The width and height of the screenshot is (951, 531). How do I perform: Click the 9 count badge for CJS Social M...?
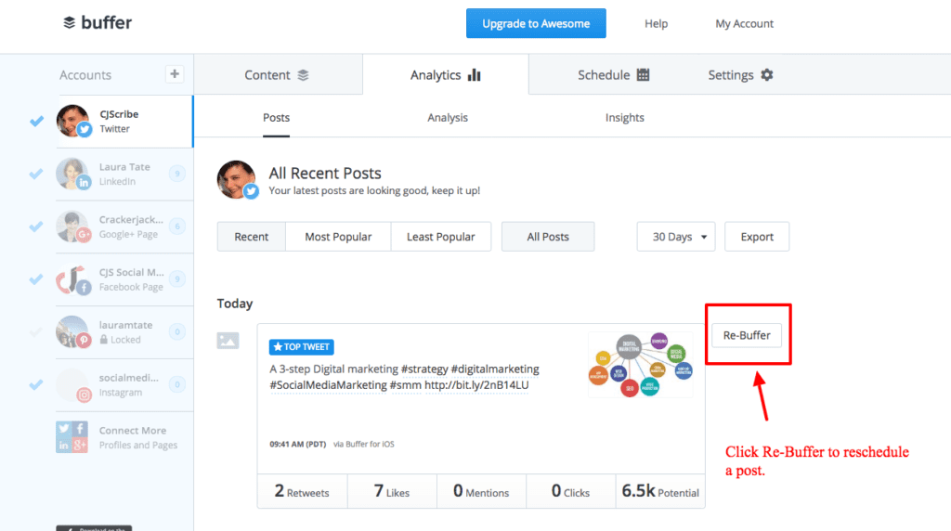point(177,278)
